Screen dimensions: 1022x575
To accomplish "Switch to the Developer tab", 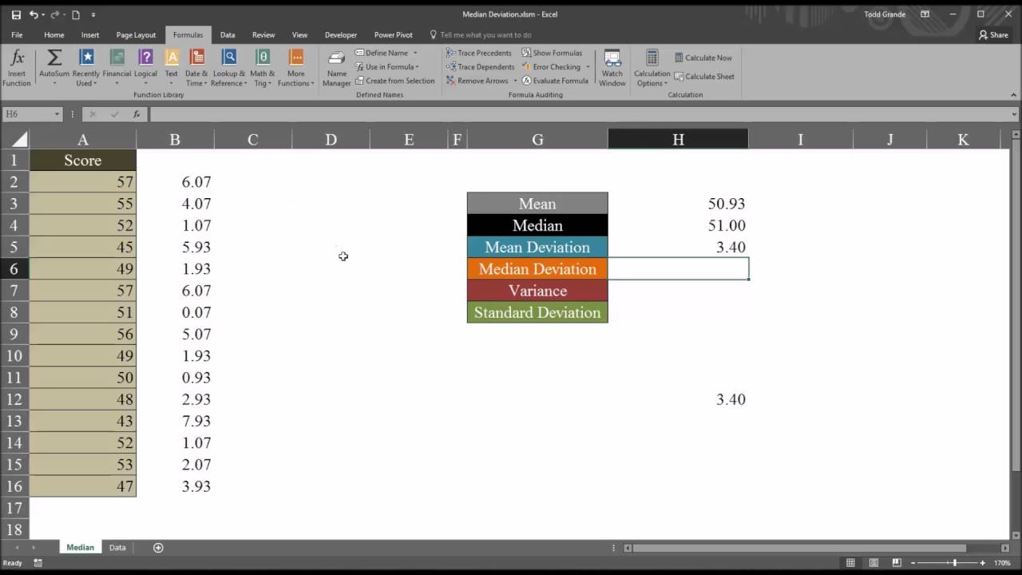I will click(x=341, y=35).
